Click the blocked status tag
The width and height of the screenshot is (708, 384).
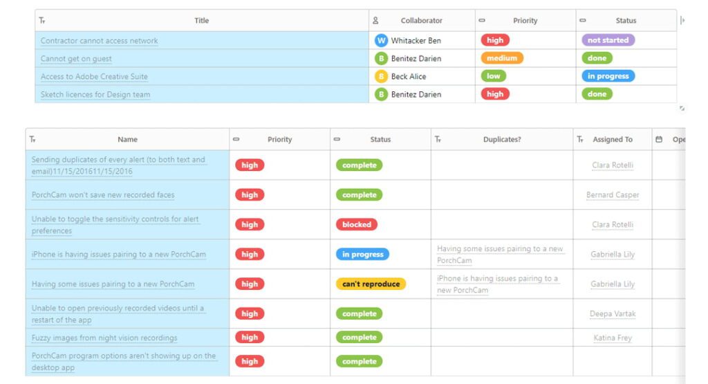[356, 225]
